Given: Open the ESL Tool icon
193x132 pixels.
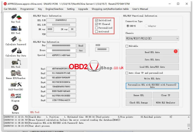Looking at the screenshot, I should pos(16,63).
